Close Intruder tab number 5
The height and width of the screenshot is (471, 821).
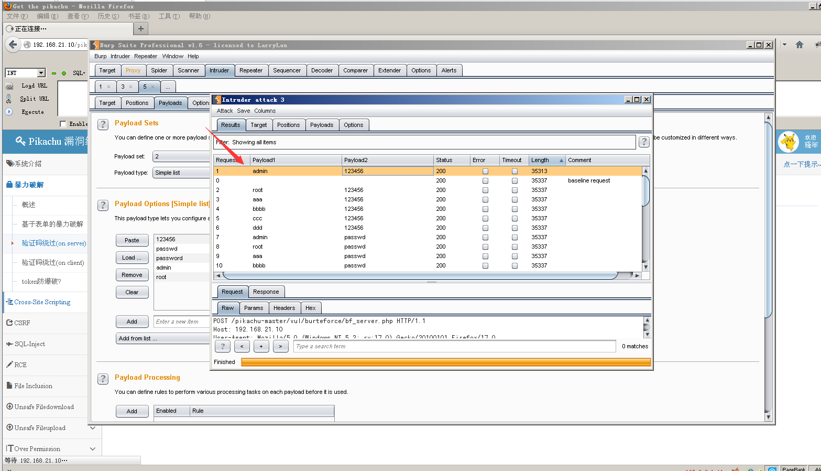click(152, 87)
